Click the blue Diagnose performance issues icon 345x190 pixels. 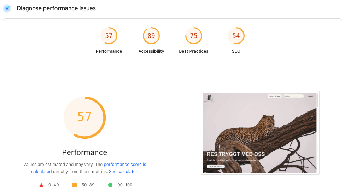tap(7, 8)
